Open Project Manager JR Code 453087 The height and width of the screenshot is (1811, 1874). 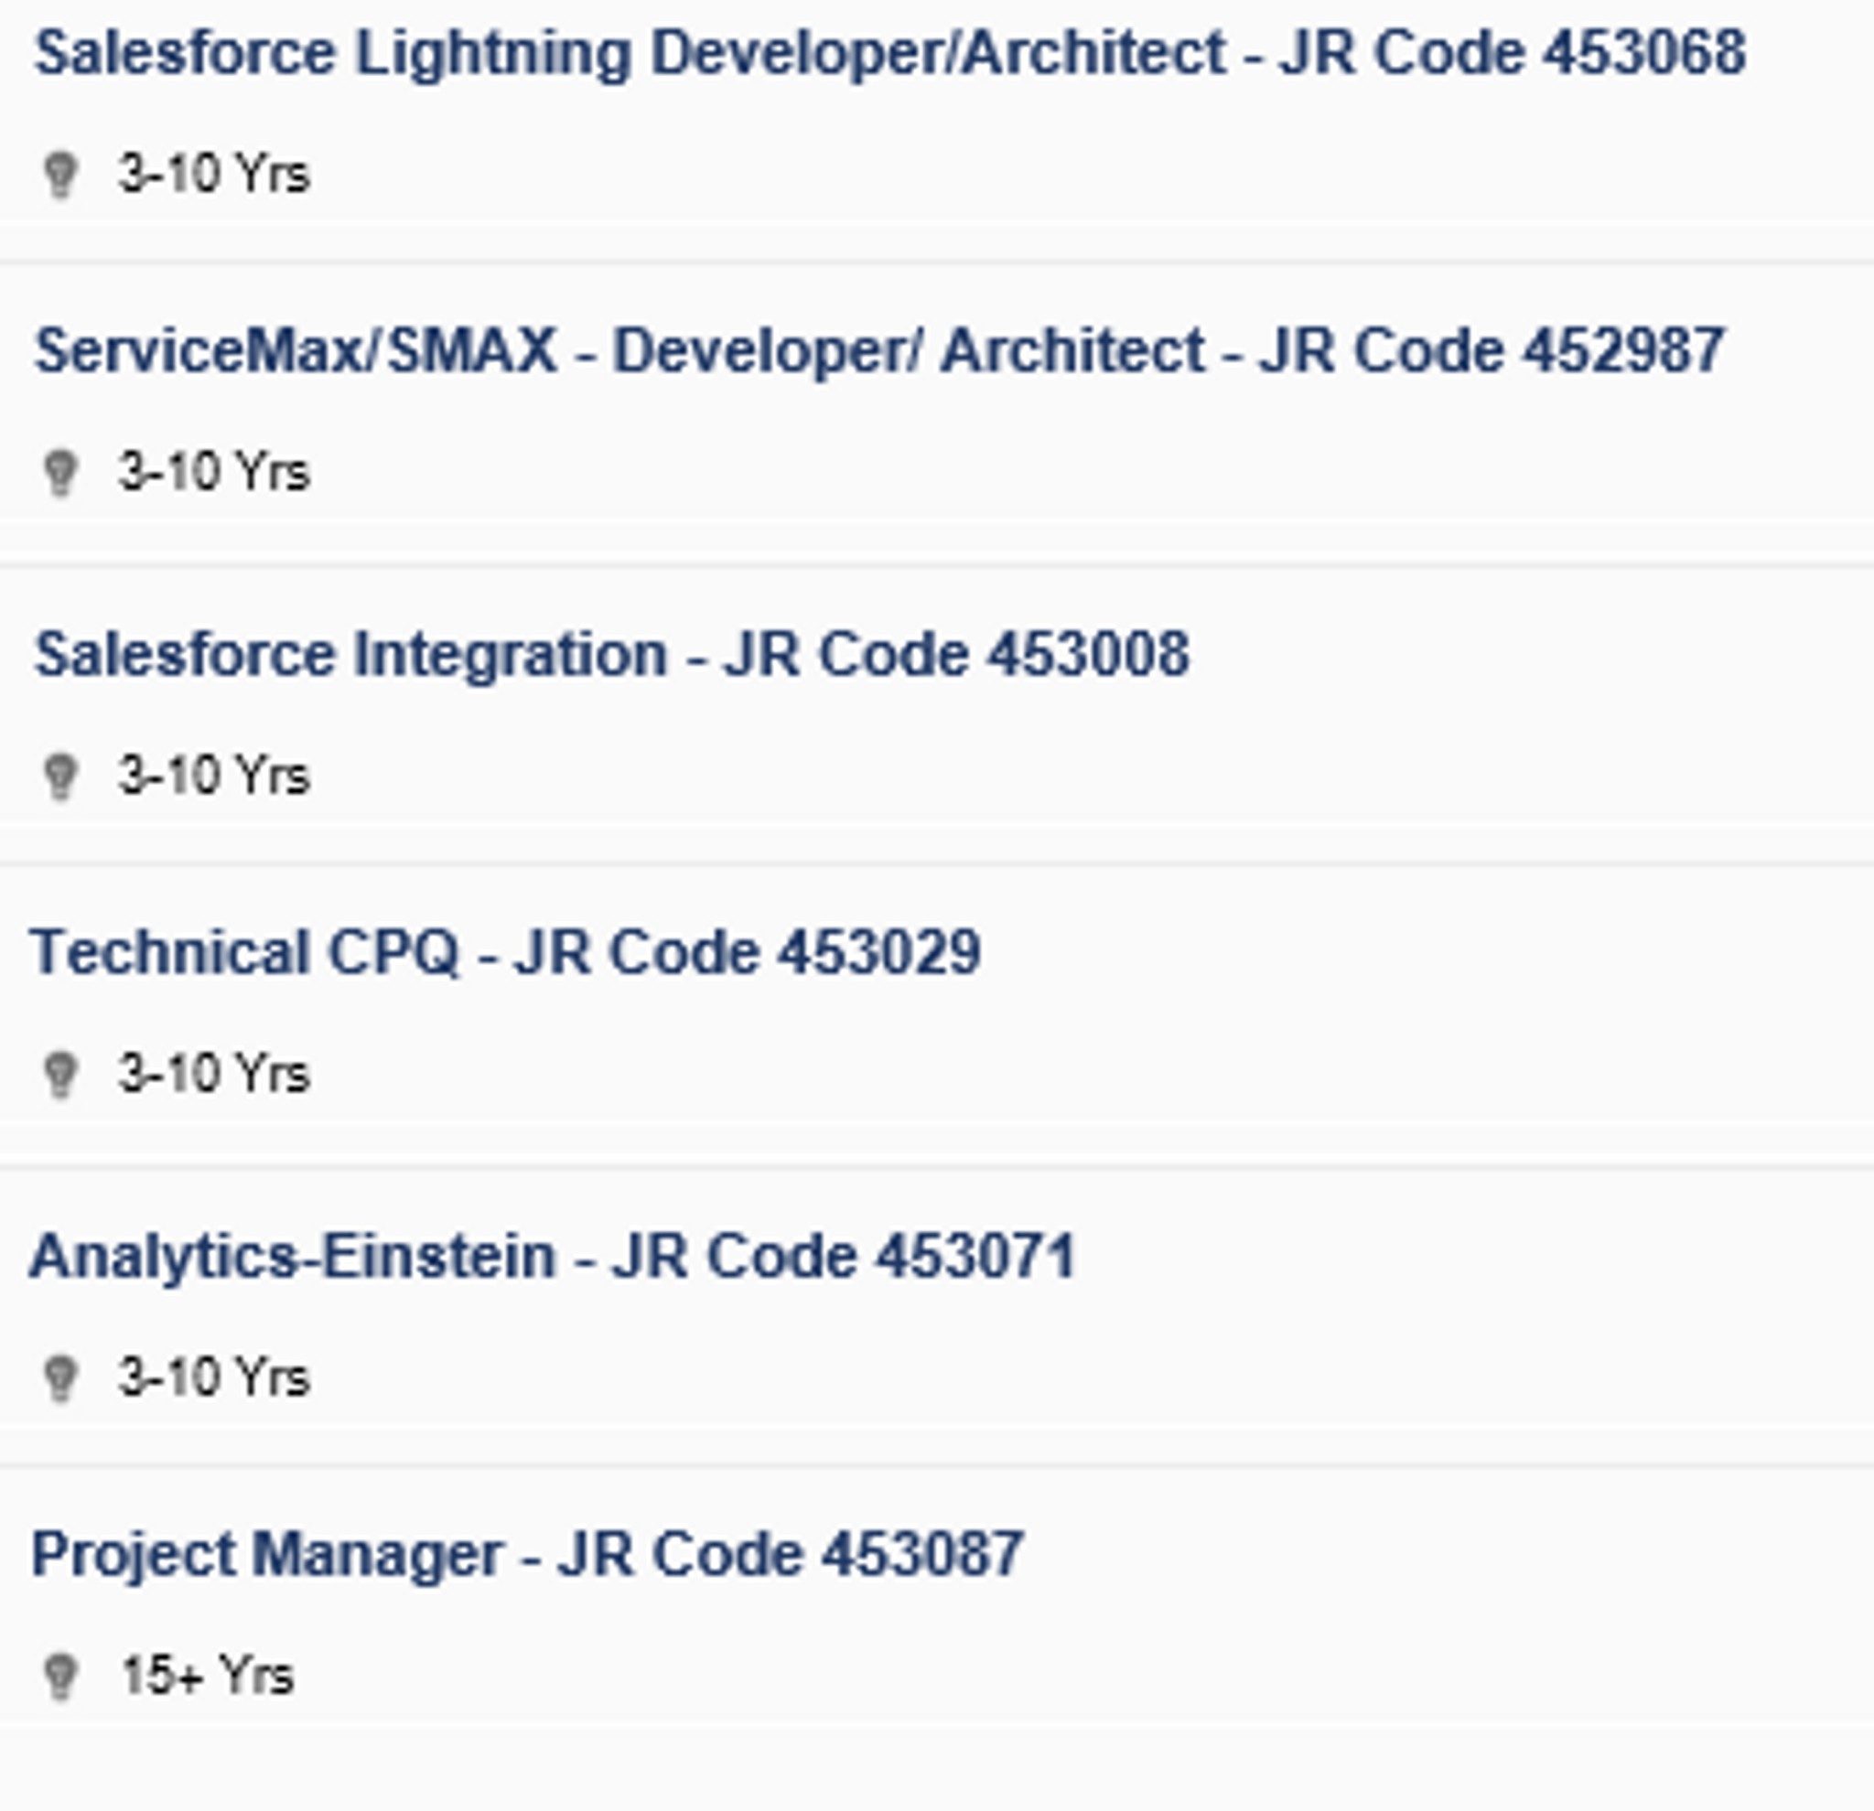pos(528,1554)
